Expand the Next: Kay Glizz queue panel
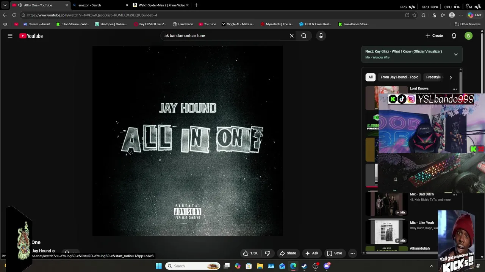The width and height of the screenshot is (485, 272). pos(456,54)
